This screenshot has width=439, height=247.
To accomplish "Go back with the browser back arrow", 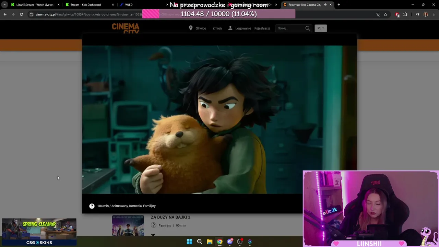I will [5, 14].
